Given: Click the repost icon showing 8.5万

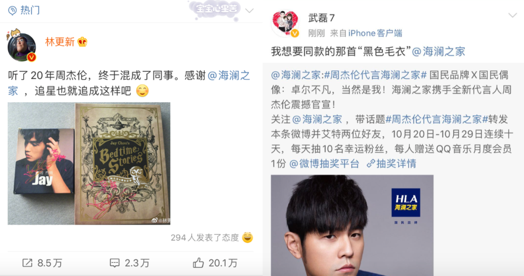Looking at the screenshot, I should click(27, 263).
